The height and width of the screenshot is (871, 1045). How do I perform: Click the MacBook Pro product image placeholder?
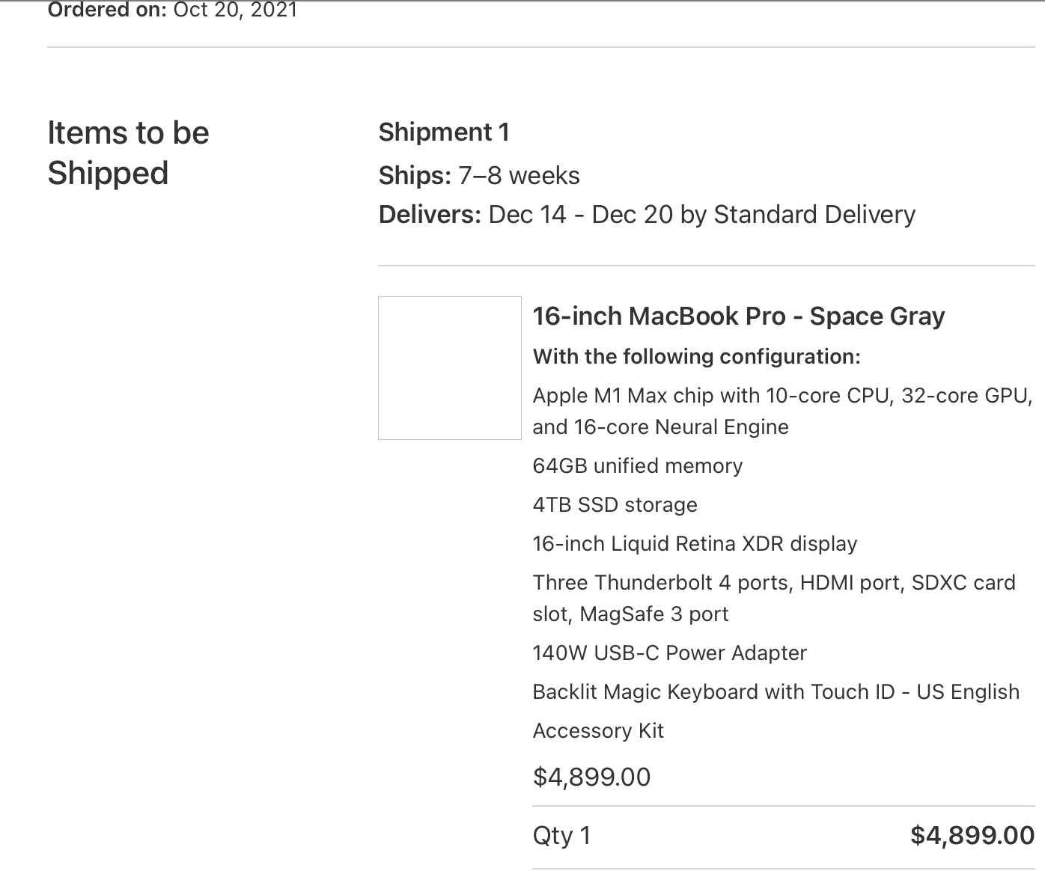pyautogui.click(x=449, y=367)
